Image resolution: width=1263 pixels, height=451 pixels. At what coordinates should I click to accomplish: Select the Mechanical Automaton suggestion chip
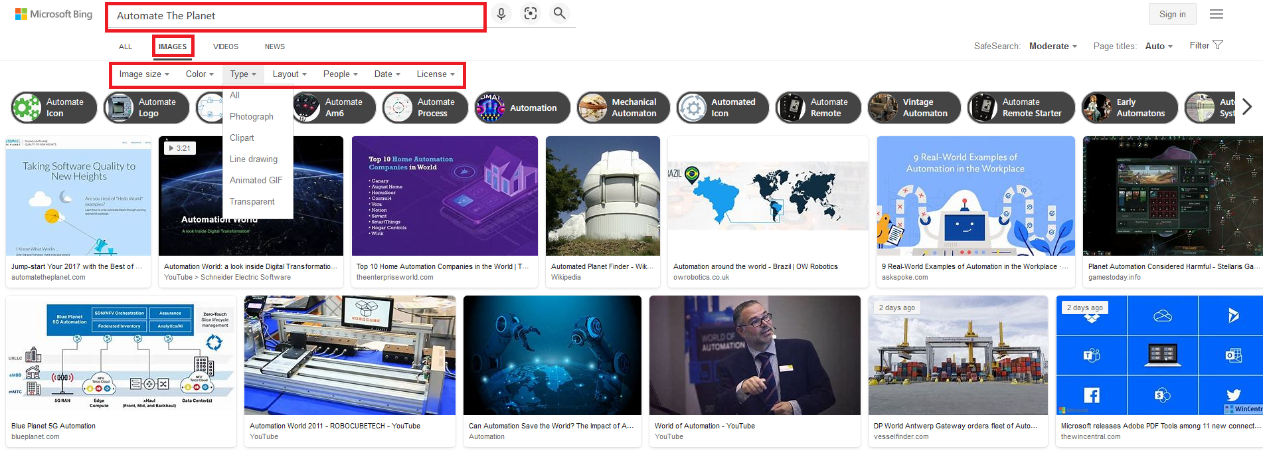(623, 108)
